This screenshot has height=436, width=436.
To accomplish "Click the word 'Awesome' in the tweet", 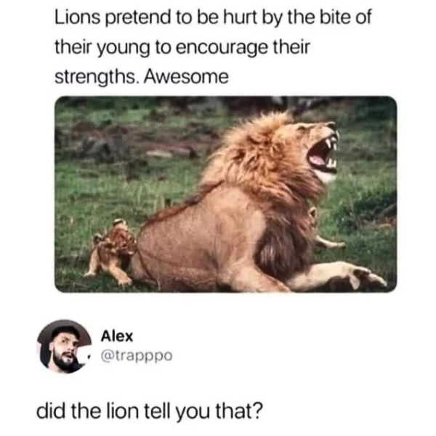I will (186, 76).
